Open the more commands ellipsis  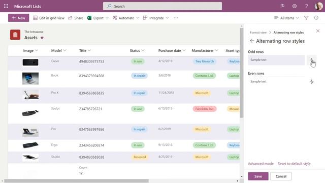(x=176, y=18)
